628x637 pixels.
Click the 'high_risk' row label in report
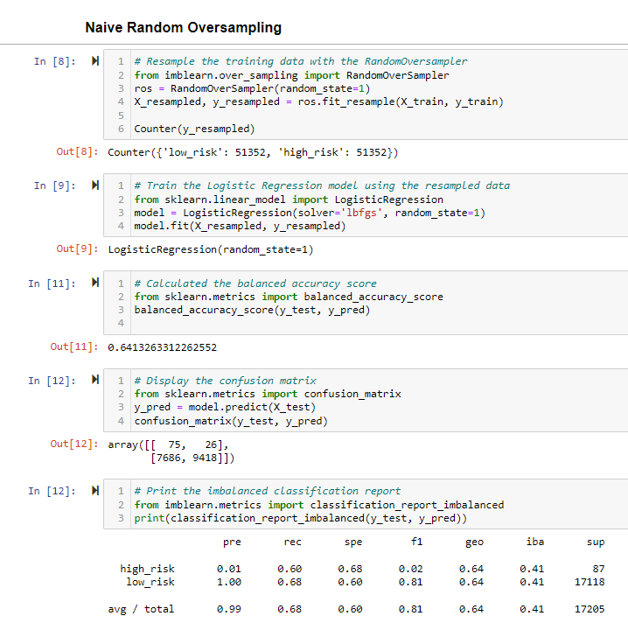(x=147, y=569)
